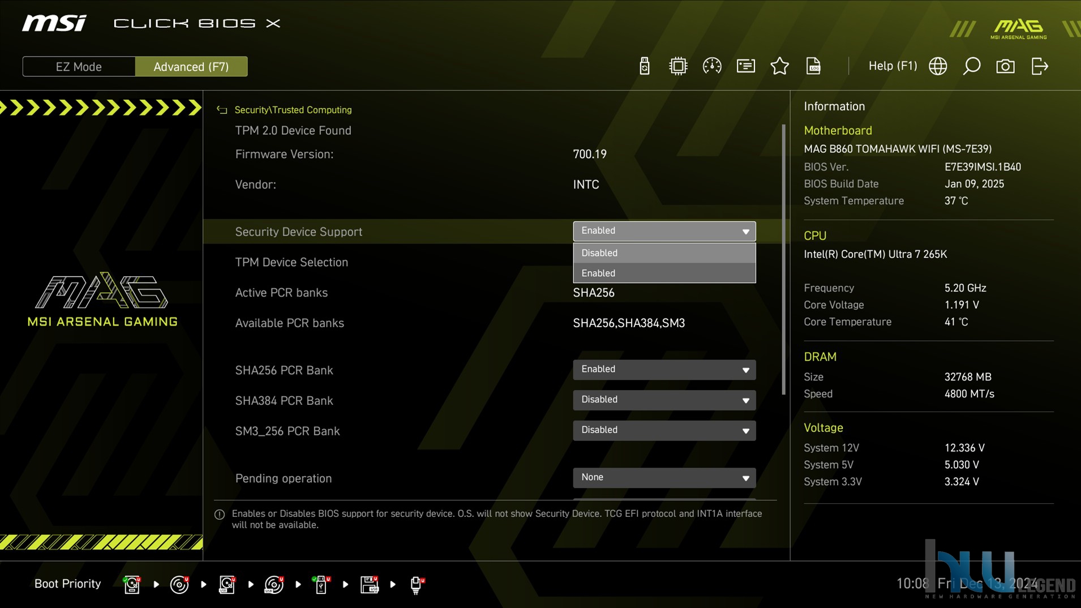Click the info circle icon beside help text

(220, 515)
